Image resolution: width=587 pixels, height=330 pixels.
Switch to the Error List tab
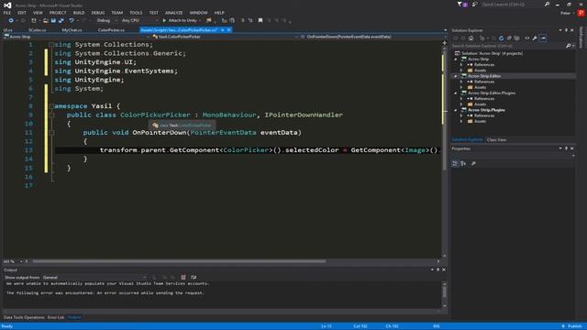point(56,318)
